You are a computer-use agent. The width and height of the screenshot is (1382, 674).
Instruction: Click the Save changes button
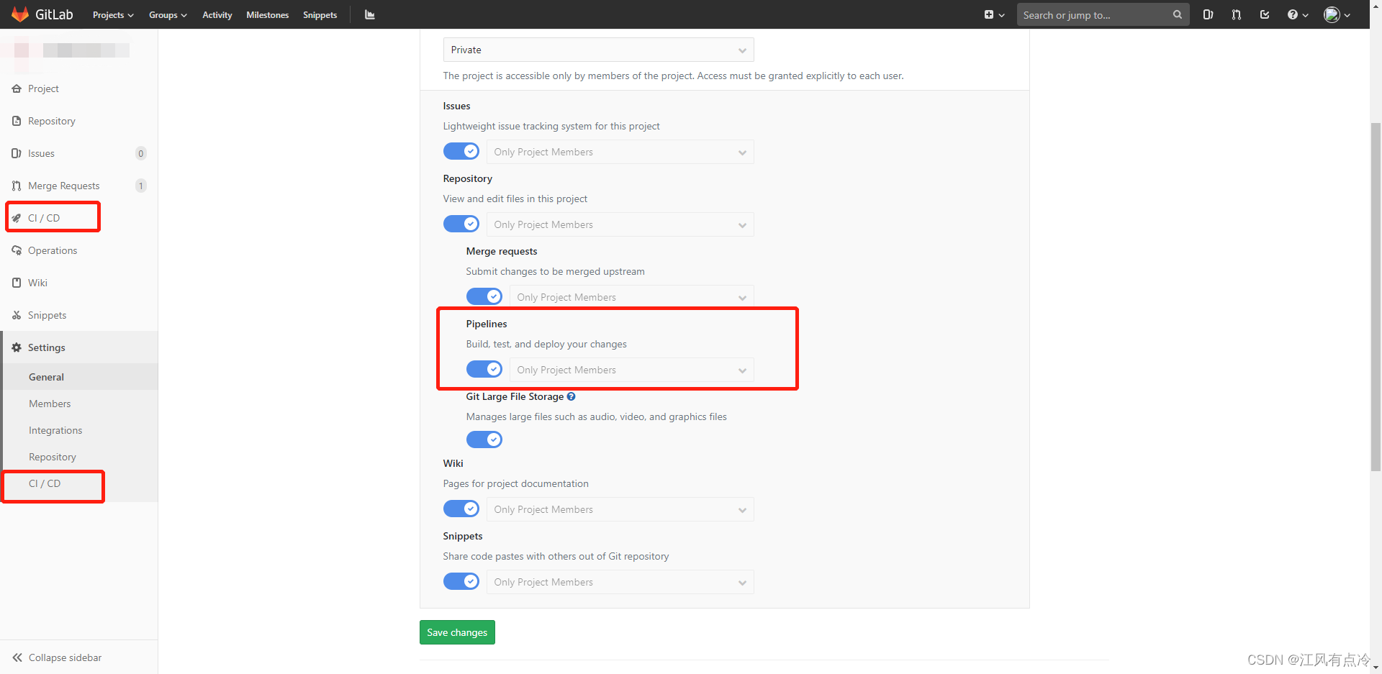pyautogui.click(x=457, y=632)
